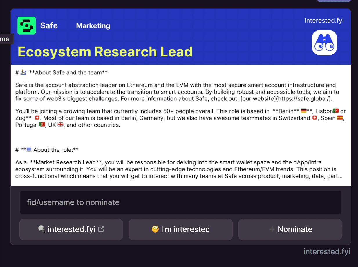Click the interested.fyi text in banner corner
This screenshot has width=358, height=267.
(324, 21)
